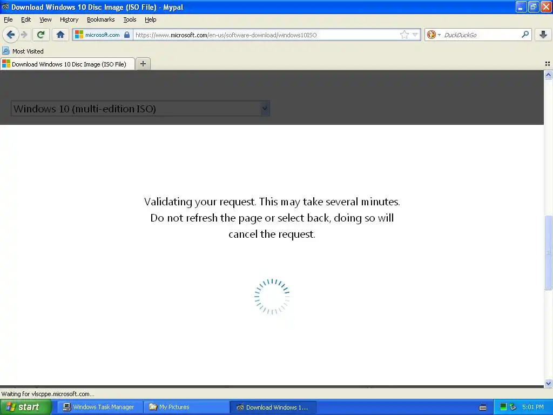Reload the page with the refresh icon
553x415 pixels.
tap(41, 35)
